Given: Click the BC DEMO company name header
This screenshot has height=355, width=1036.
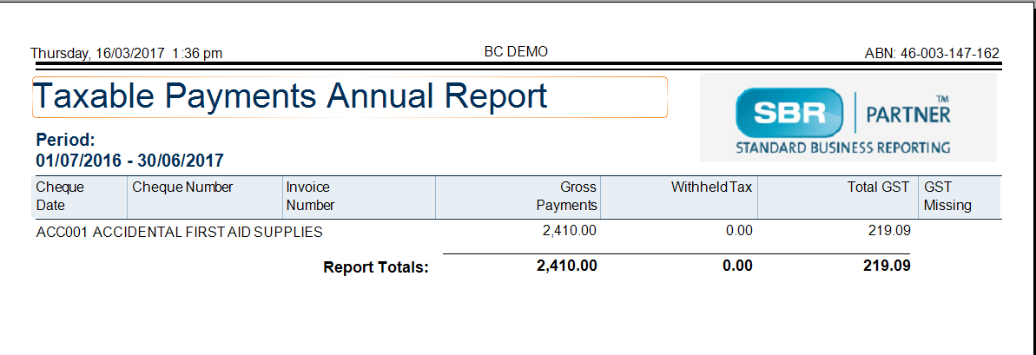Looking at the screenshot, I should [x=516, y=51].
